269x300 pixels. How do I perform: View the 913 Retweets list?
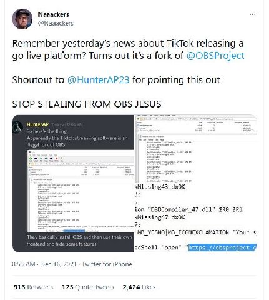click(33, 287)
